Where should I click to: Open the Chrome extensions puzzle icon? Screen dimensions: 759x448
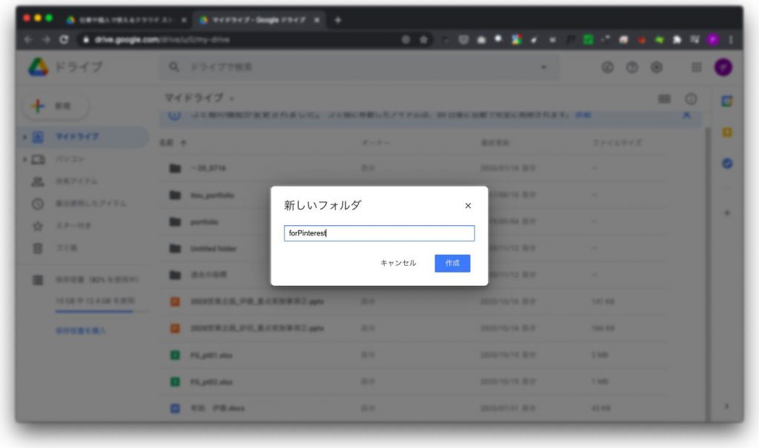677,40
